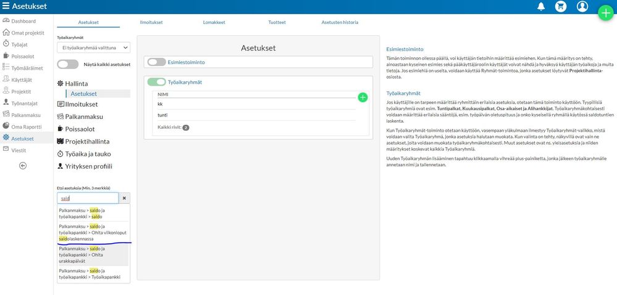Select result Ohita viikonloput saldolaskennassa
The height and width of the screenshot is (295, 617).
click(93, 232)
